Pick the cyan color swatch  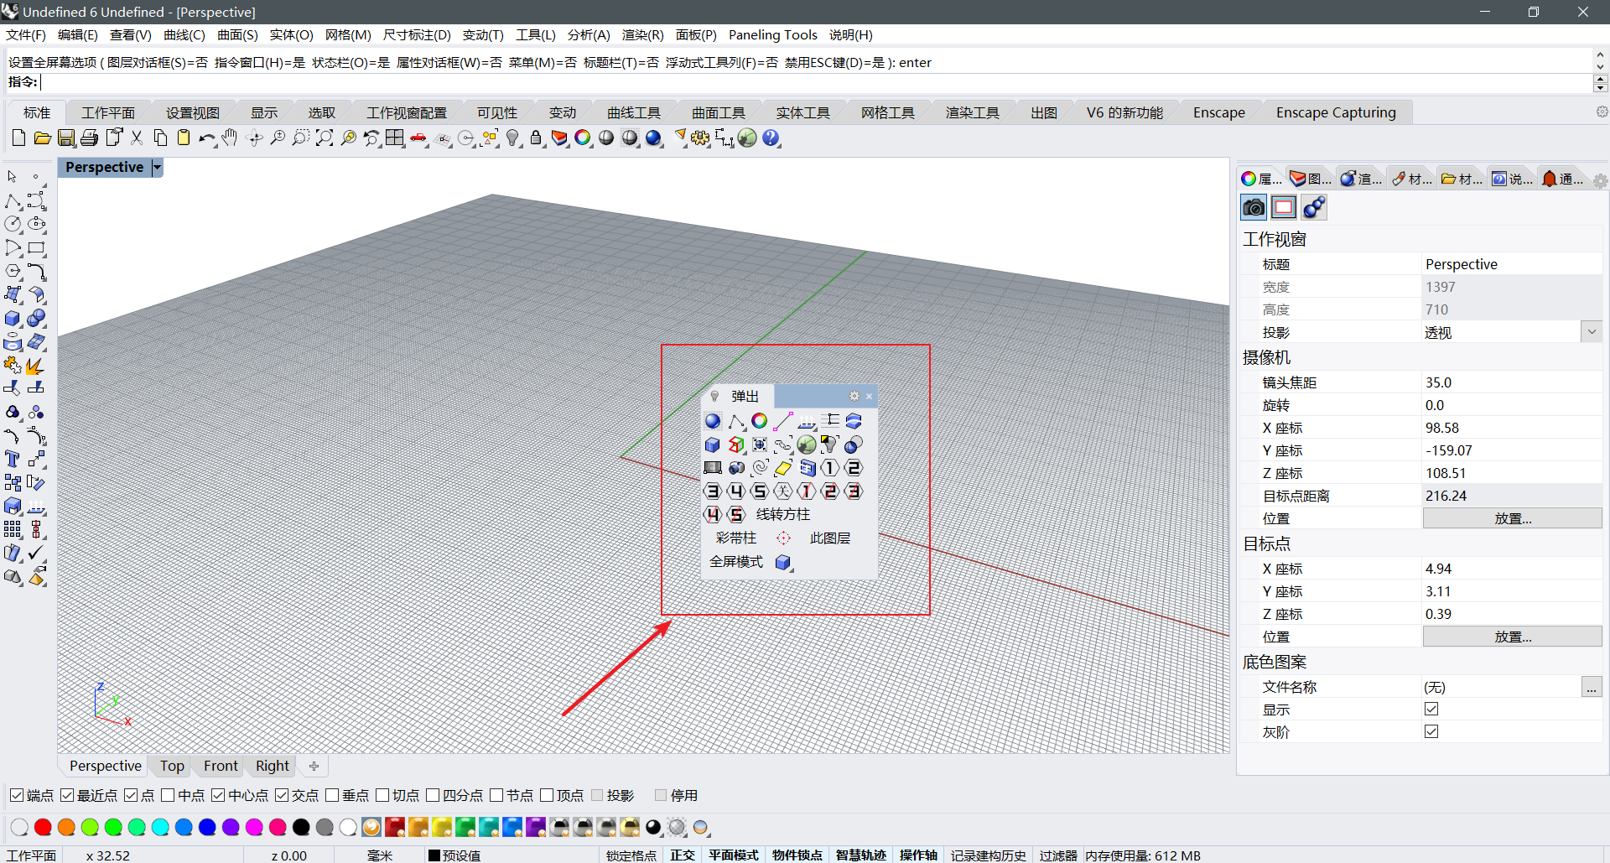160,828
